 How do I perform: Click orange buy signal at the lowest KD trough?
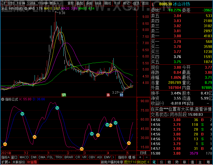click(82, 149)
